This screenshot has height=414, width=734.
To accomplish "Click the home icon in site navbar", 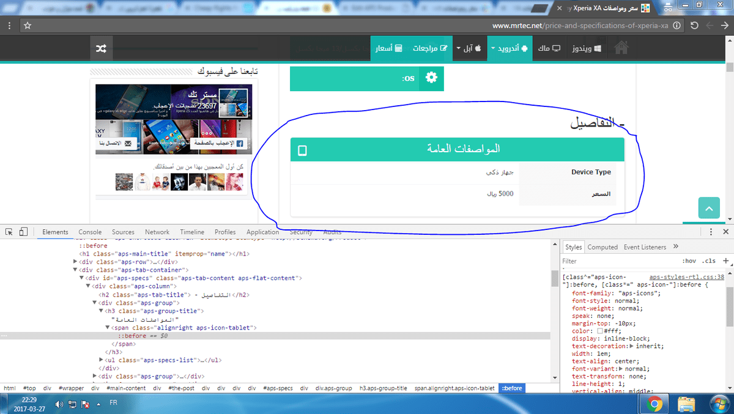I will pos(621,48).
